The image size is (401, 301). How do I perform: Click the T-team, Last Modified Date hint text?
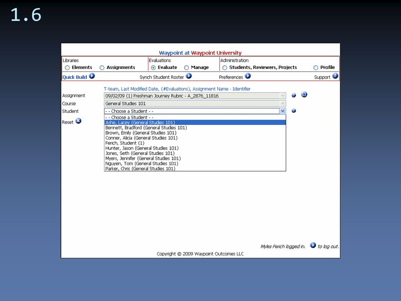coord(177,89)
